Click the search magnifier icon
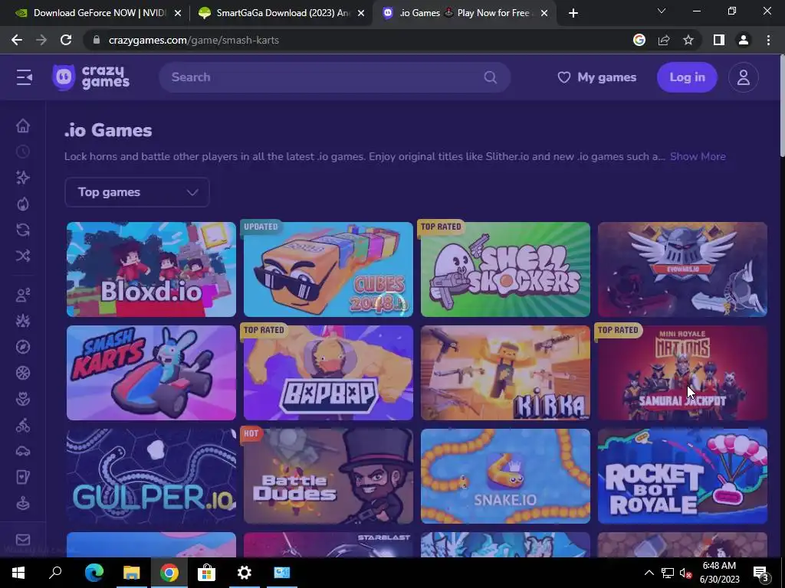785x588 pixels. [490, 77]
